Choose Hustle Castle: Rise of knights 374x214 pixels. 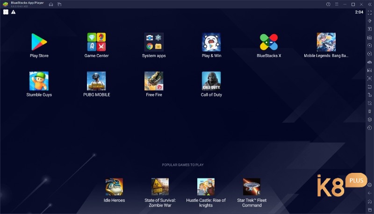tap(206, 187)
